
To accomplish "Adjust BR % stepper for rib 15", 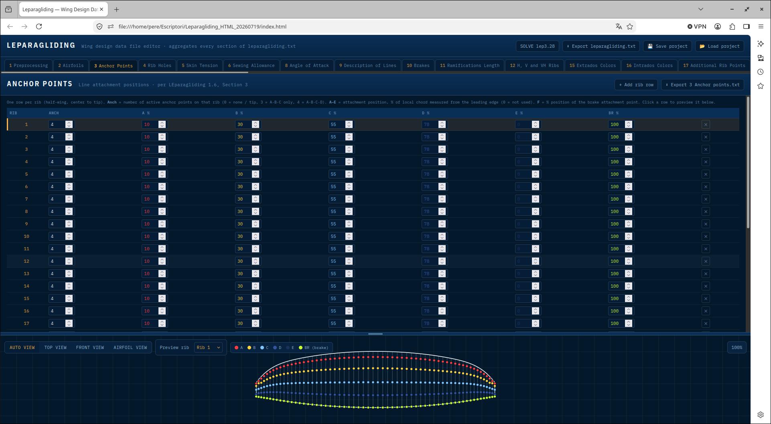I will (x=629, y=298).
